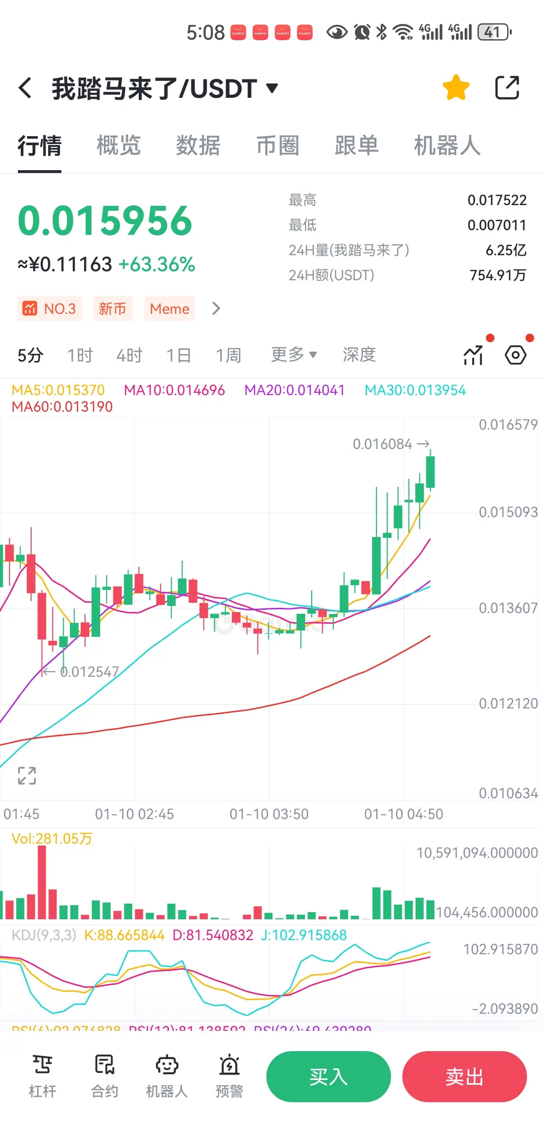Tap the Wi-Fi icon in status bar
The height and width of the screenshot is (1123, 544).
(x=404, y=32)
